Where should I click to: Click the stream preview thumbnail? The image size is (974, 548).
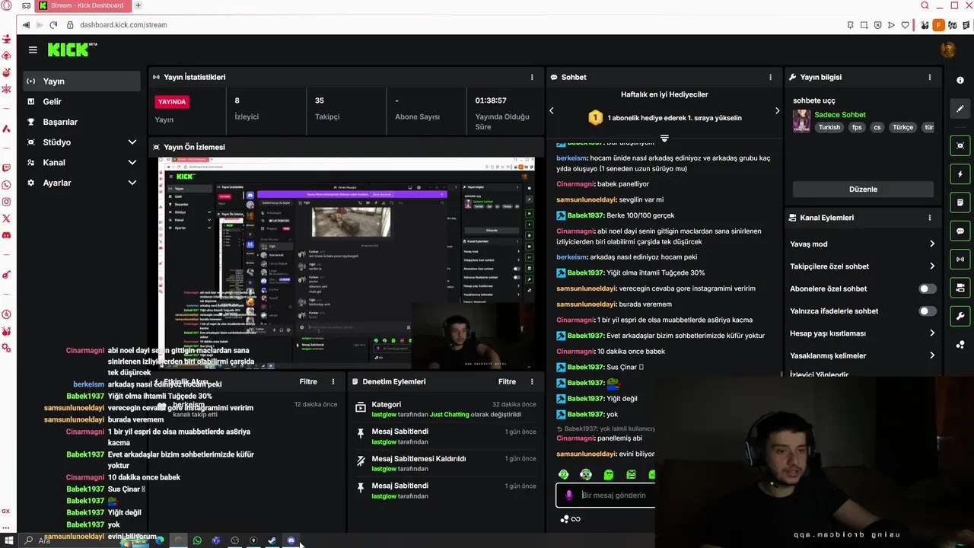click(x=346, y=263)
